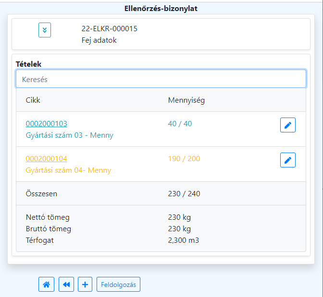Expand the Fej adatok header section
This screenshot has height=297, width=323.
[45, 30]
